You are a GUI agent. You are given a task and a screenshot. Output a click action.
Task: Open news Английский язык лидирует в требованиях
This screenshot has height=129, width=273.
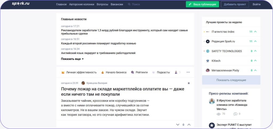click(x=98, y=53)
